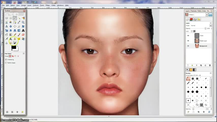Click the black foreground color swatch

(x=13, y=47)
